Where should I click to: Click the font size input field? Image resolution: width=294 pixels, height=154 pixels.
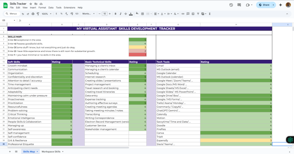[x=105, y=14]
